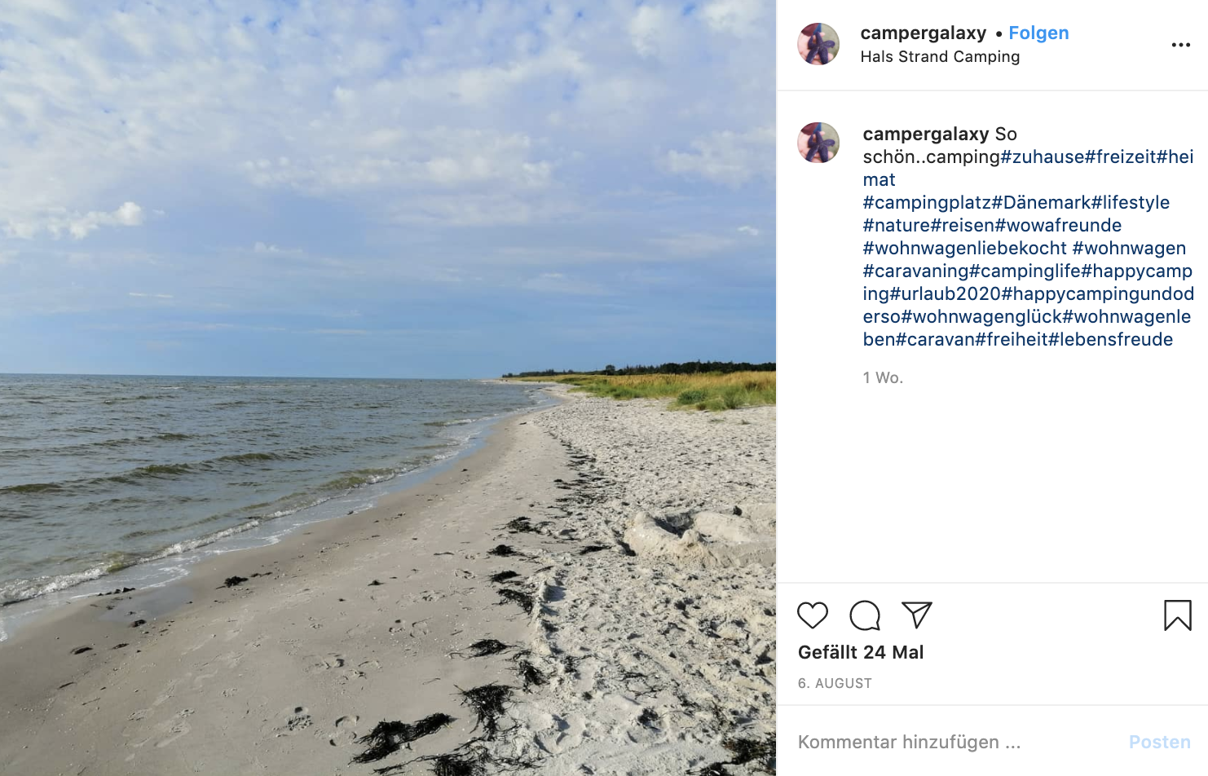Image resolution: width=1208 pixels, height=776 pixels.
Task: Save post with the bookmark icon
Action: click(1178, 615)
